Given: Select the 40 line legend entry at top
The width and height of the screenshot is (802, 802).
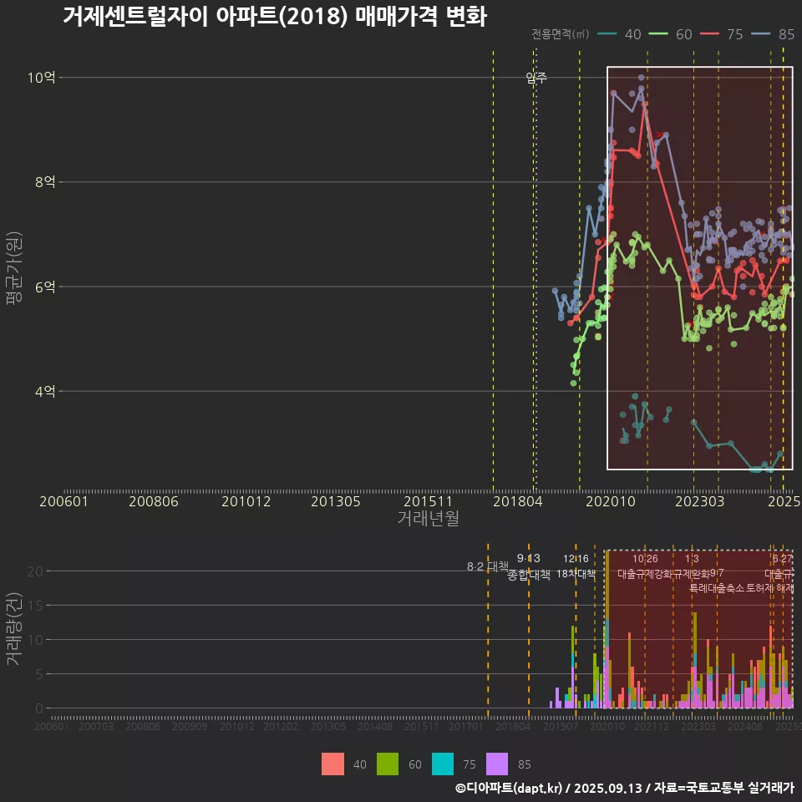Looking at the screenshot, I should [x=619, y=34].
